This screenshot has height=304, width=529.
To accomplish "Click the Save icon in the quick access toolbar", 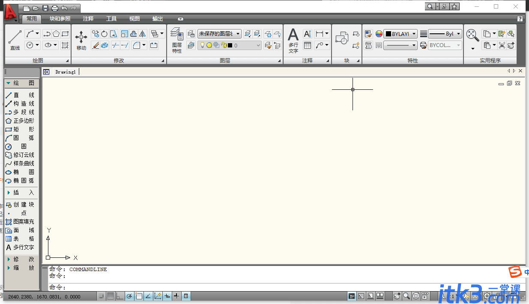I will click(45, 8).
